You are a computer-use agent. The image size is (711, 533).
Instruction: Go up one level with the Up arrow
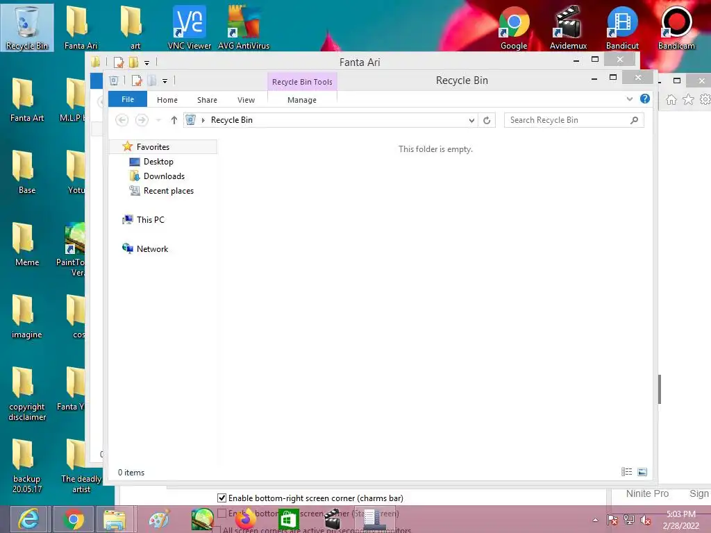click(x=174, y=120)
